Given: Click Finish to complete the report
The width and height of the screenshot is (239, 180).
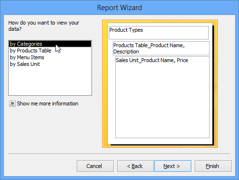Looking at the screenshot, I should (213, 166).
